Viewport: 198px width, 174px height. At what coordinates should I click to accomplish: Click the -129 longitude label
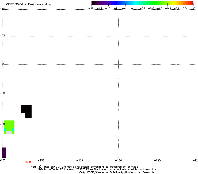(80, 160)
